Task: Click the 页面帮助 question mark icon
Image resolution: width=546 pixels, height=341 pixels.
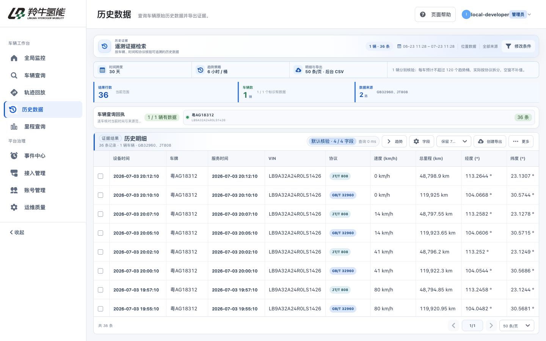Action: pos(423,14)
